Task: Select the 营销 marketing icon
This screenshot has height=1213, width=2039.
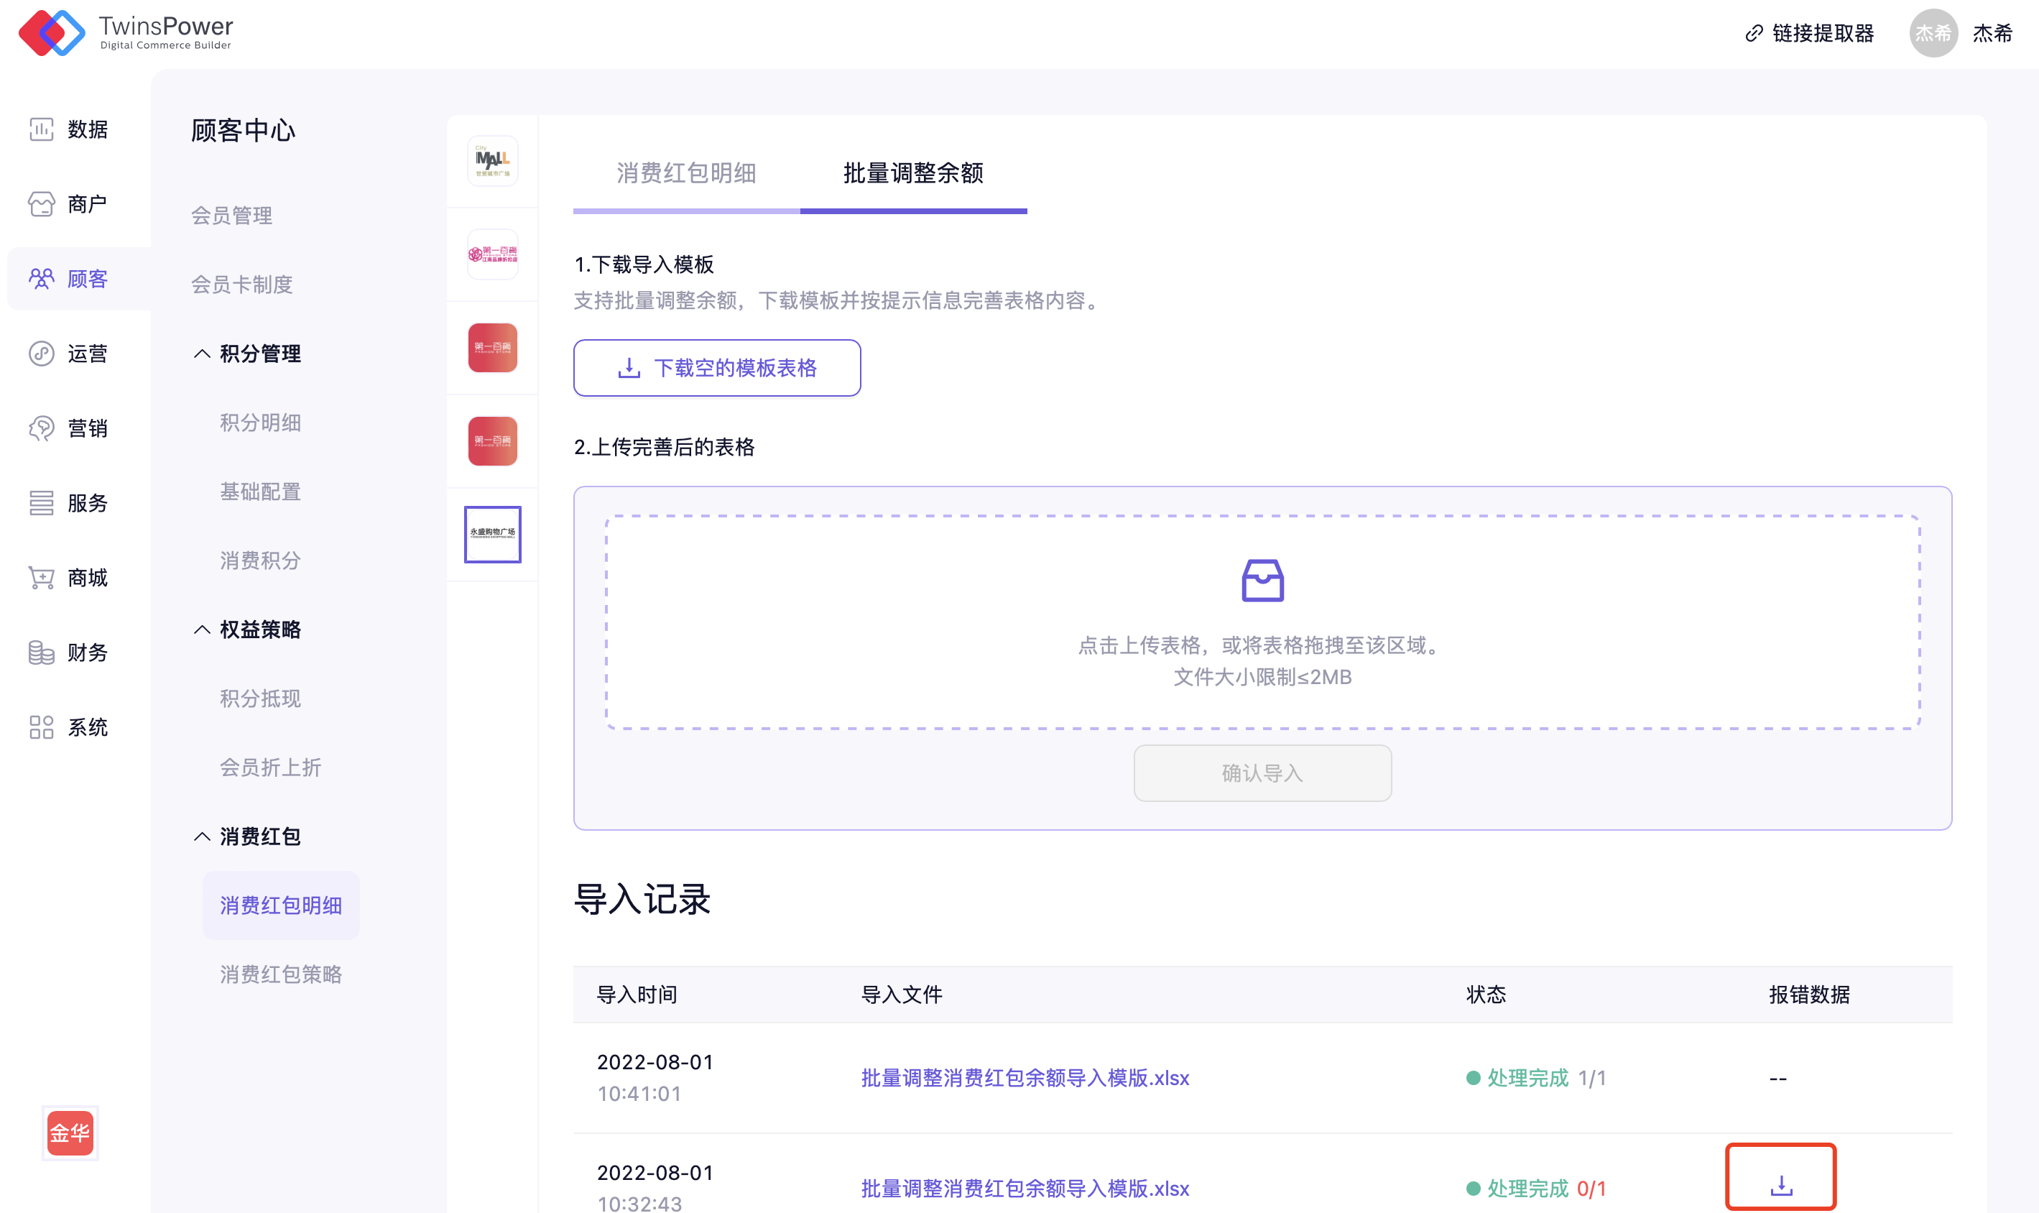Action: [42, 428]
